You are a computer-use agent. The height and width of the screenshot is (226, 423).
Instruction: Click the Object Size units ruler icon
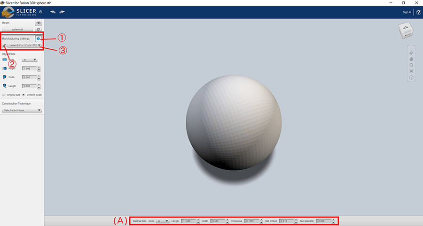[x=5, y=60]
